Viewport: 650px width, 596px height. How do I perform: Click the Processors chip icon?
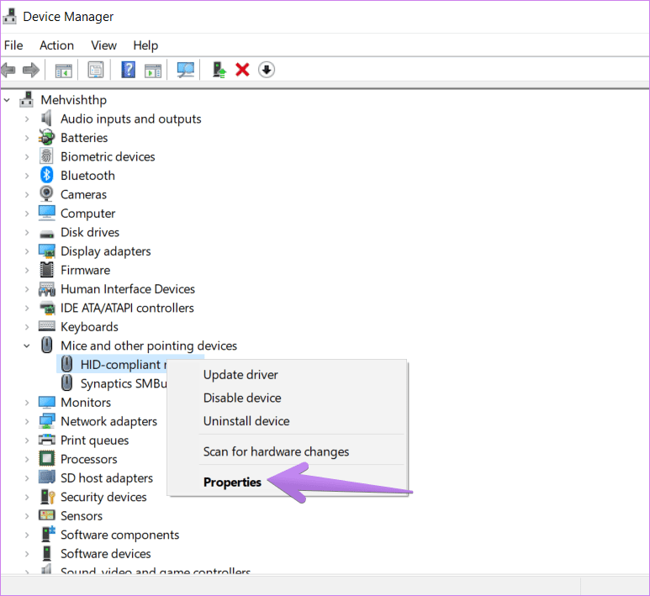click(x=46, y=459)
